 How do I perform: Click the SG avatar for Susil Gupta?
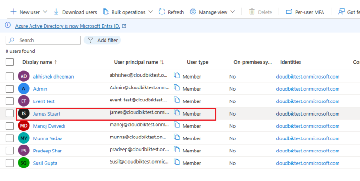[23, 163]
